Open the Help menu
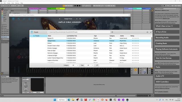The image size is (182, 102). 22,3
